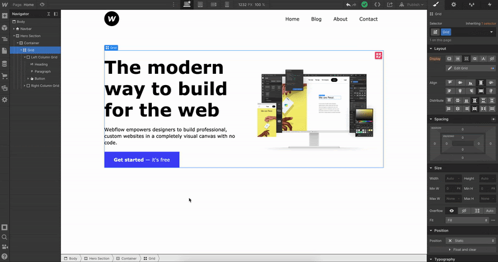Select the mobile portrait breakpoint icon

point(227,4)
